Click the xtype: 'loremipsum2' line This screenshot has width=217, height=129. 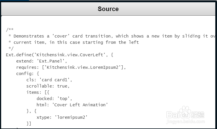click(62, 117)
